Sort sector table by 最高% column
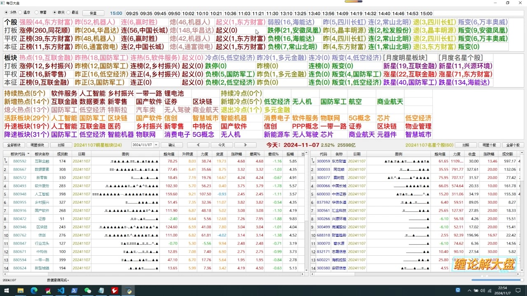527x296 pixels. (x=255, y=154)
